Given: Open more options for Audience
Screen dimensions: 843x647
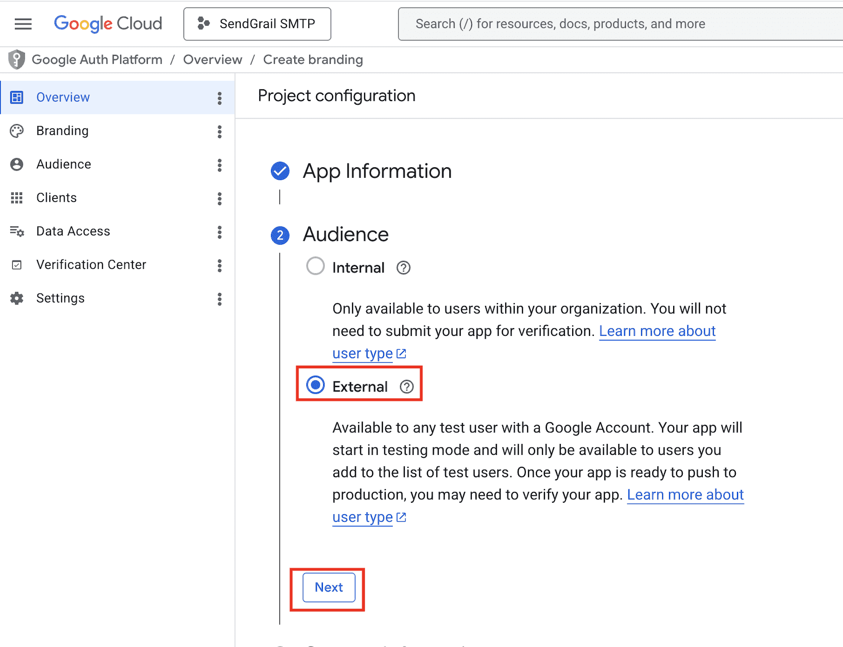Looking at the screenshot, I should pyautogui.click(x=220, y=165).
